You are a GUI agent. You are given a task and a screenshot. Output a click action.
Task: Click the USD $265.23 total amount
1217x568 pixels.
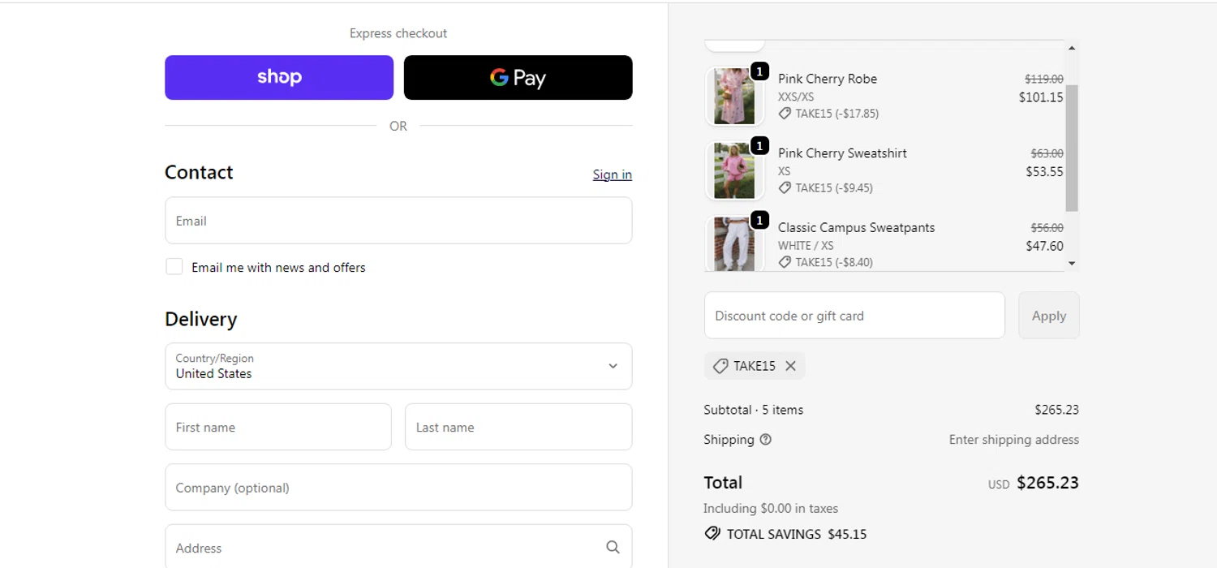[1034, 483]
